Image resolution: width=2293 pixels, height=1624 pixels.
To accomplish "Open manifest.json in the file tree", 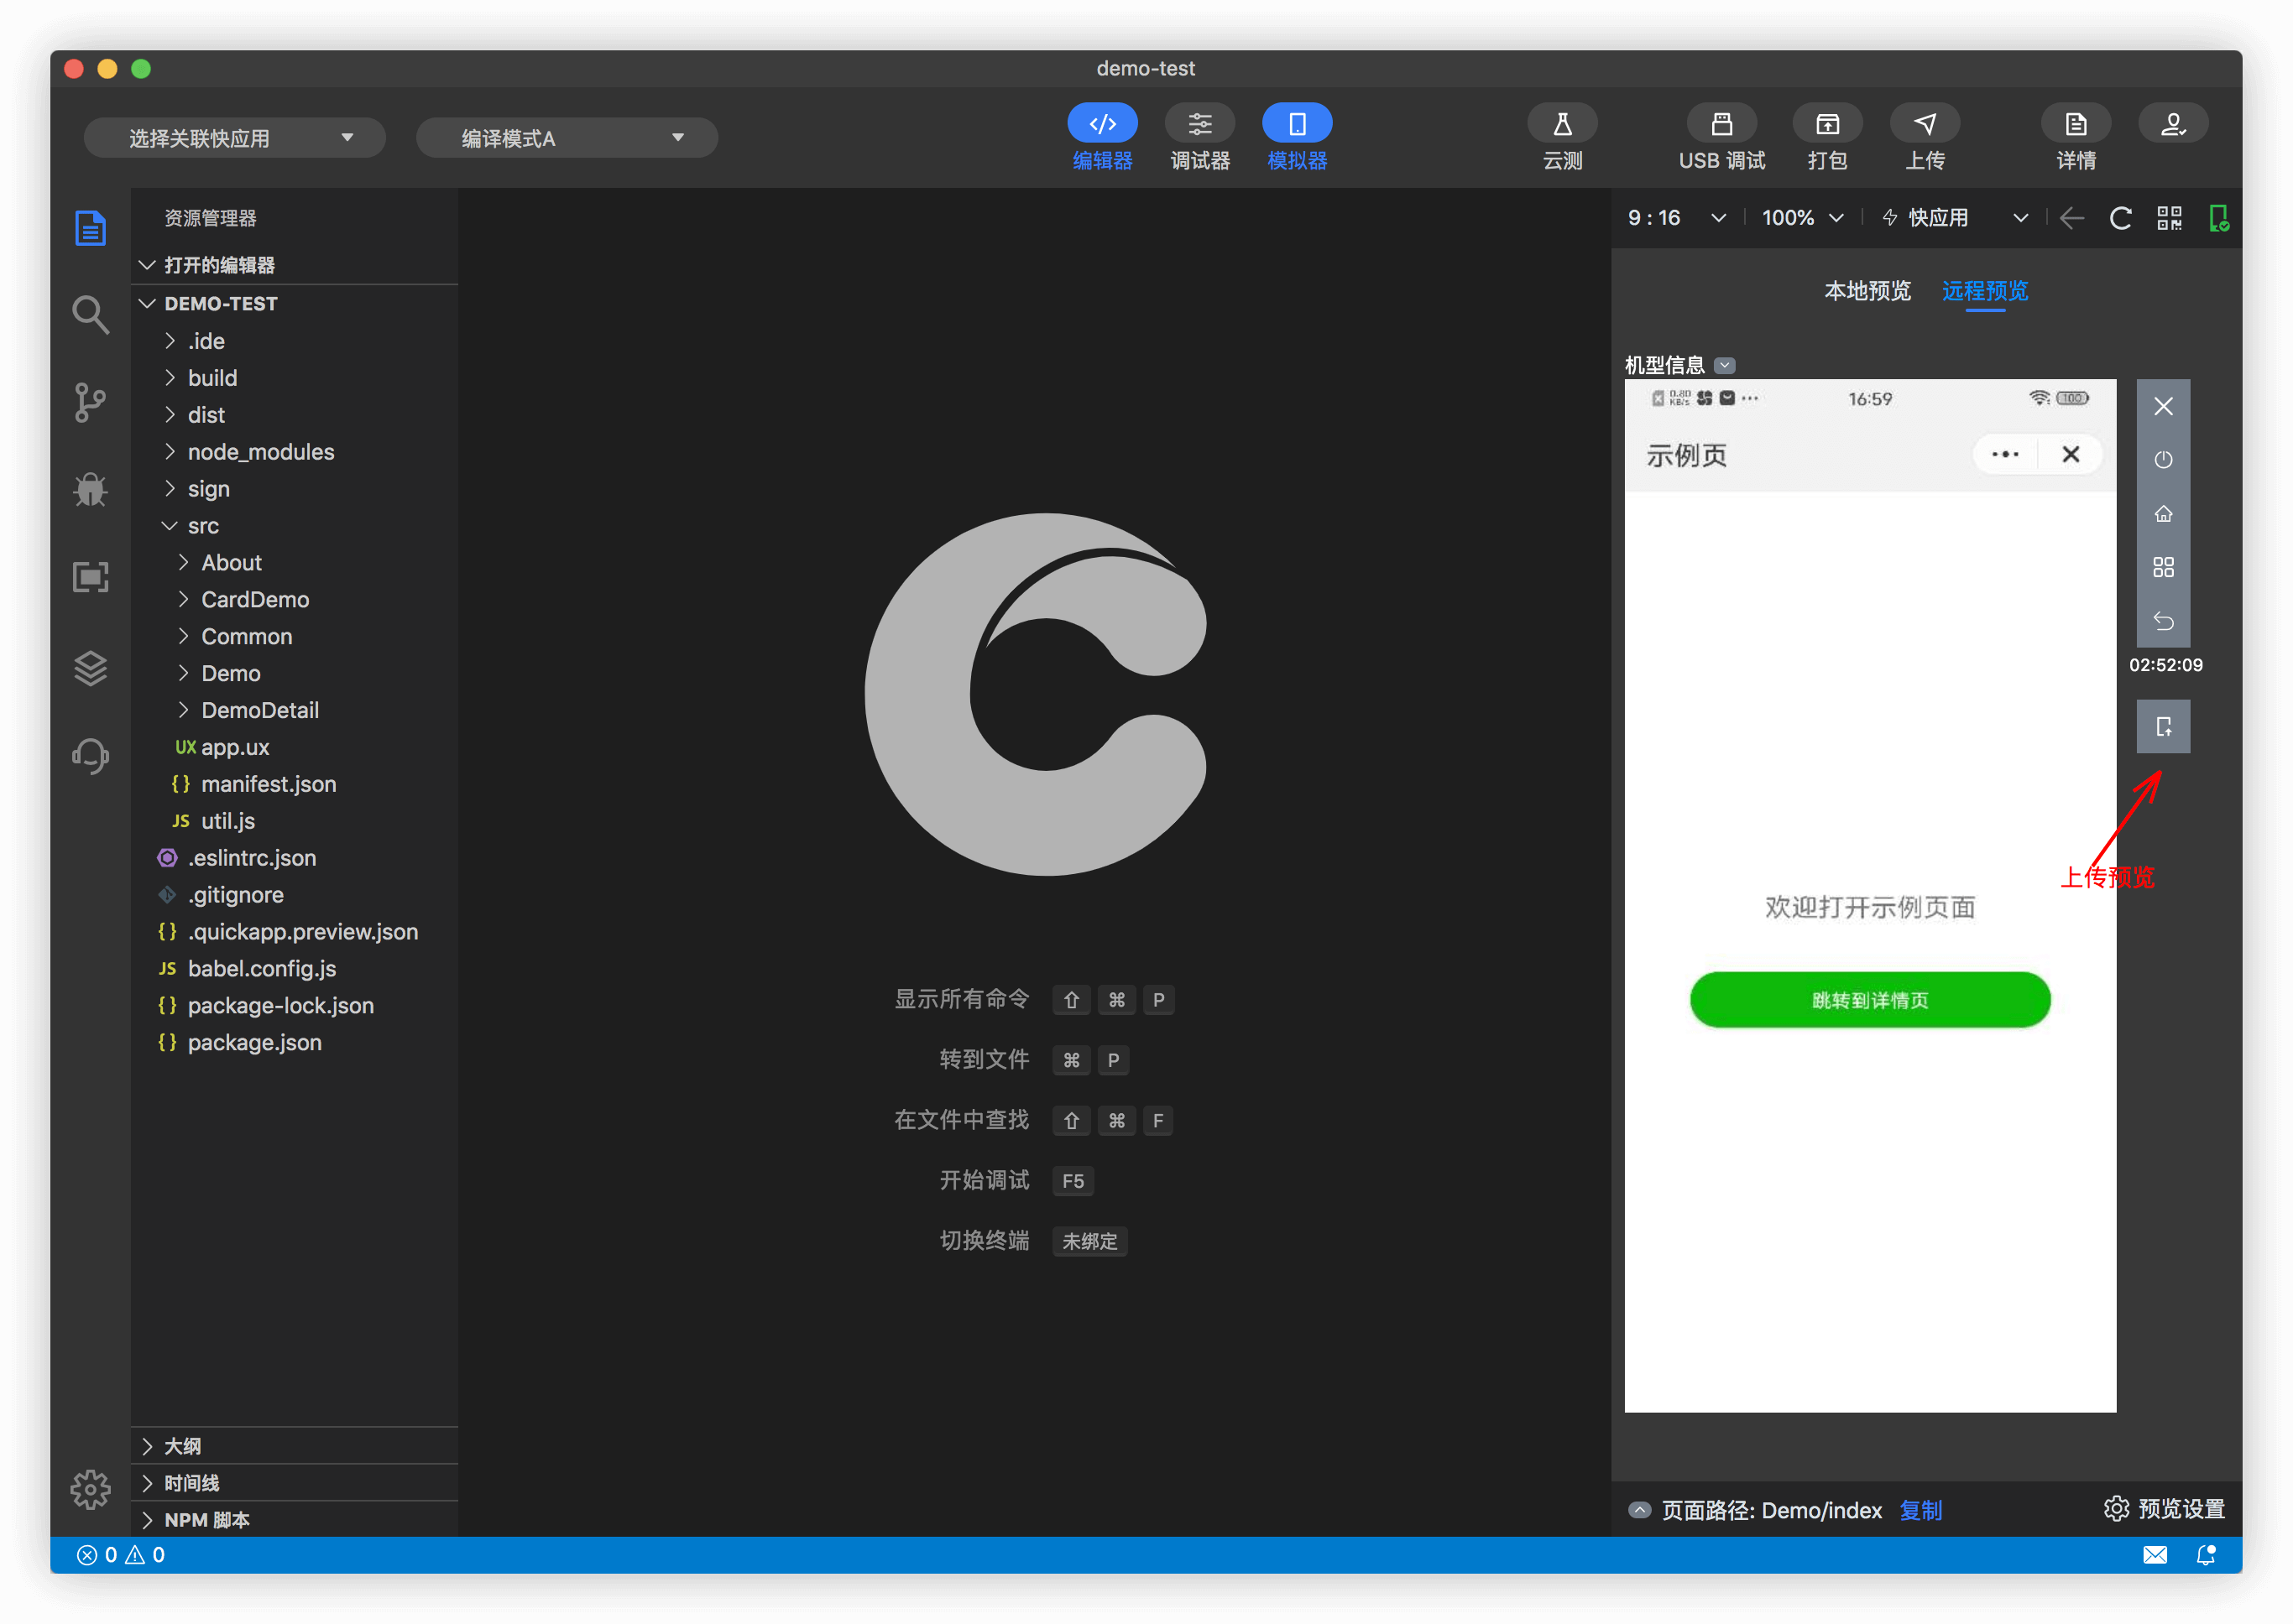I will pos(268,784).
